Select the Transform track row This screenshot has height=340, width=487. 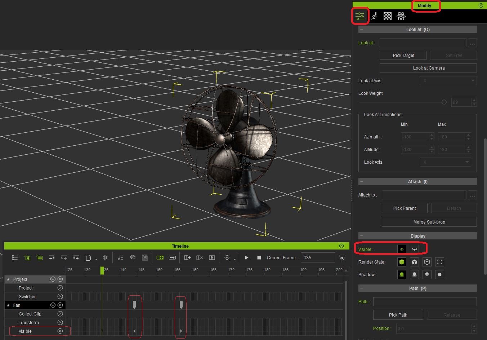click(x=35, y=322)
